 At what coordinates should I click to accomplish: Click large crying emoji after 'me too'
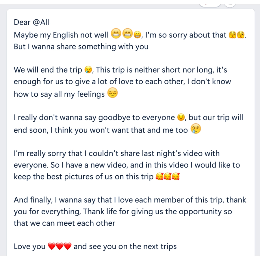point(196,129)
